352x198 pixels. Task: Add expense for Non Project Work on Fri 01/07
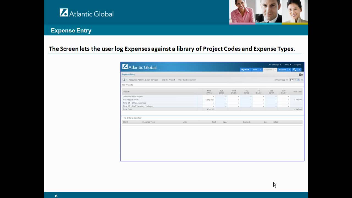point(263,100)
